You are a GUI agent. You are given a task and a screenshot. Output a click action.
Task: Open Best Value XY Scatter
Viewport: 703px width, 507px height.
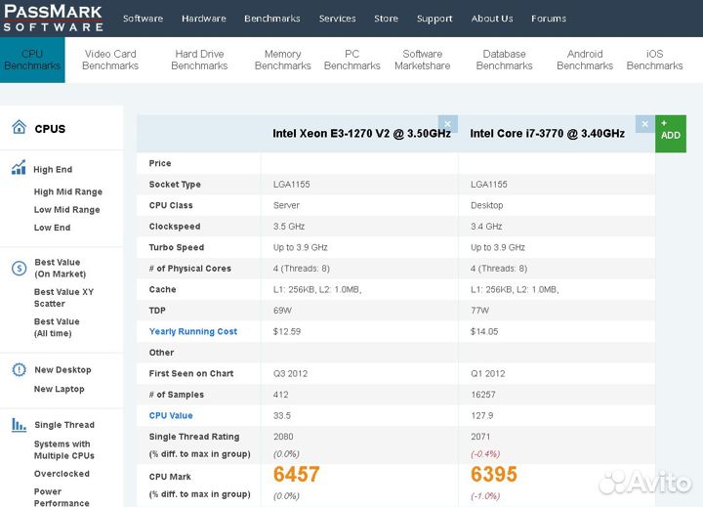tap(63, 298)
